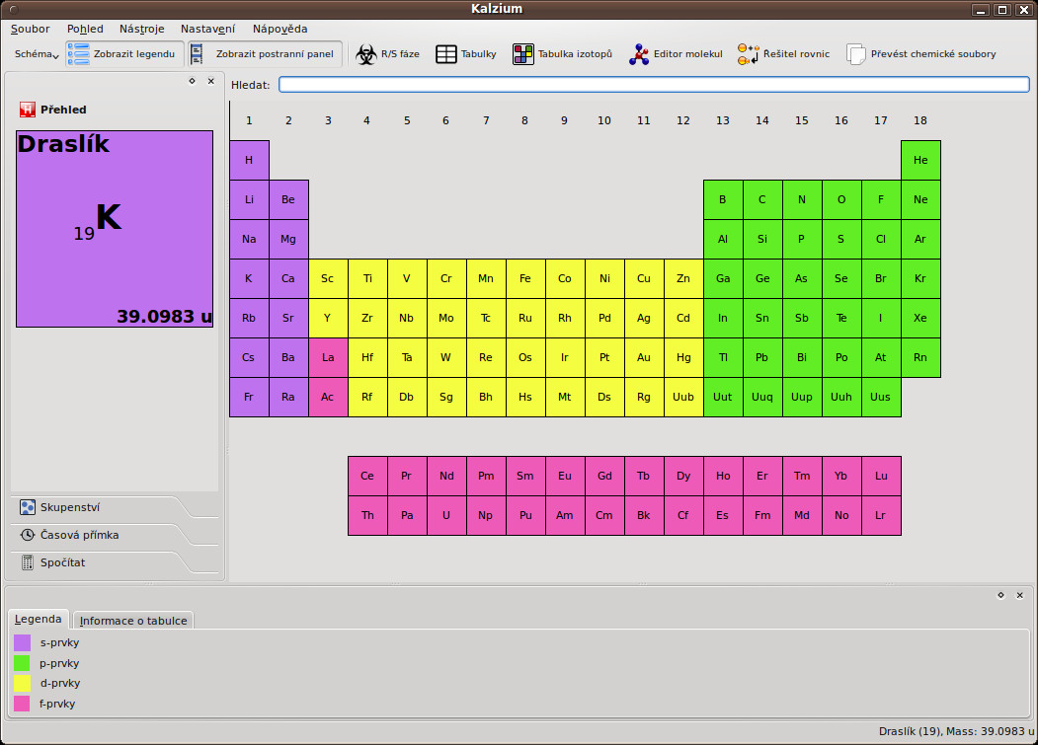This screenshot has width=1038, height=745.
Task: Open the Tabulky grid icon
Action: pos(446,54)
